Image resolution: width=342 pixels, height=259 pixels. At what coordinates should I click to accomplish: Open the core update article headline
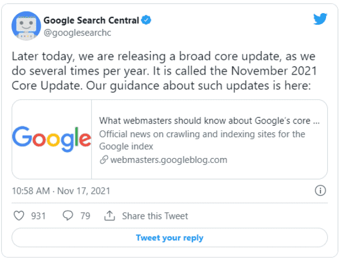[x=209, y=121]
